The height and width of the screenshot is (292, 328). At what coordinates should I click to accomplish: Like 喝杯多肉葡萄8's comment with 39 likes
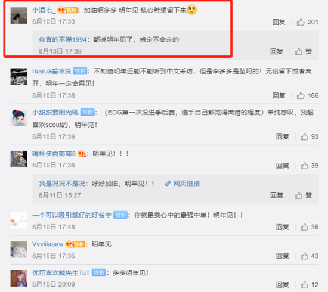[x=309, y=166]
